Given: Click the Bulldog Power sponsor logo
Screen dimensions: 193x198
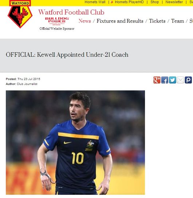Looking at the screenshot, I should tap(57, 21).
